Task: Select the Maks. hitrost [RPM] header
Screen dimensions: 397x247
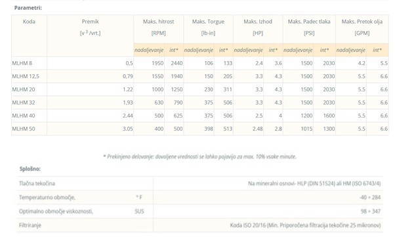Action: [x=159, y=27]
